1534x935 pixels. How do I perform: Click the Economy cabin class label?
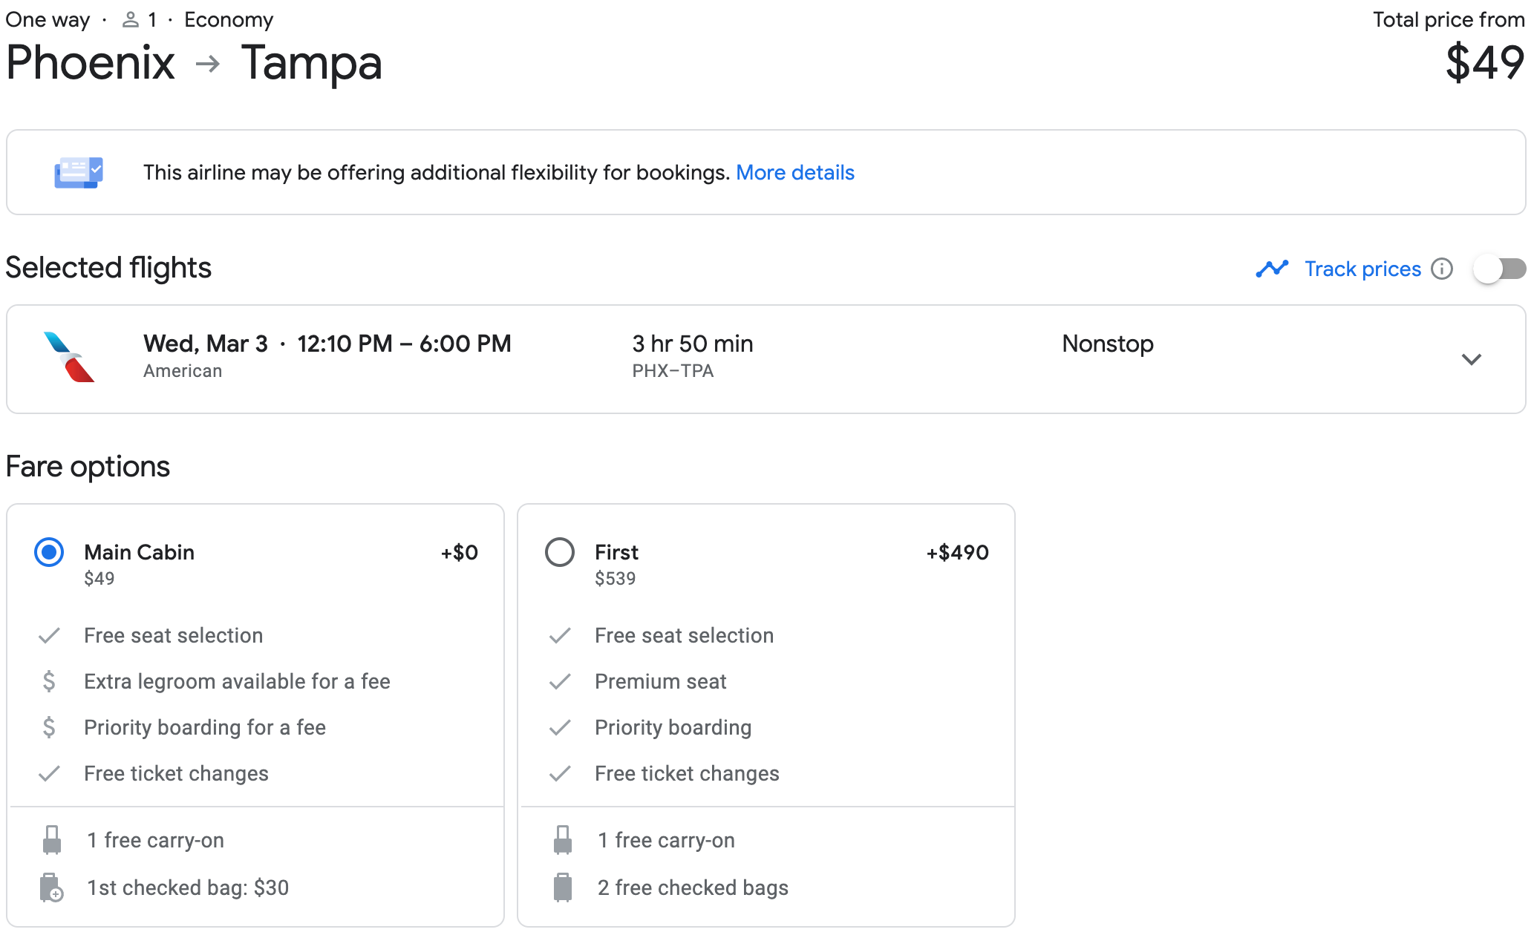click(229, 20)
